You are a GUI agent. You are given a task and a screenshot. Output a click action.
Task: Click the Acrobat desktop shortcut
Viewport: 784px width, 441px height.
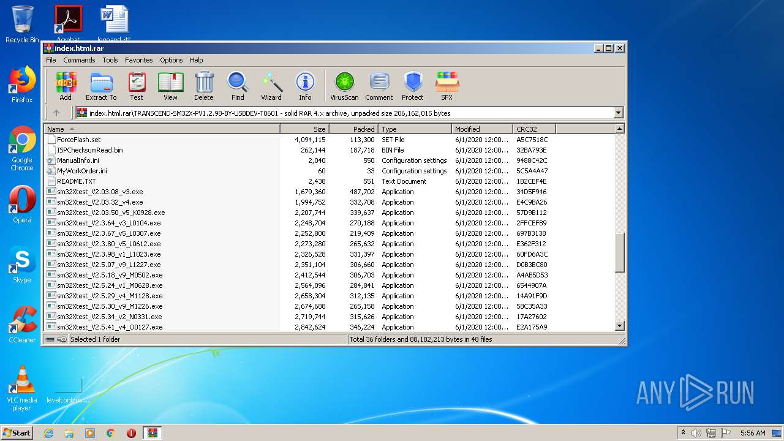click(x=68, y=24)
